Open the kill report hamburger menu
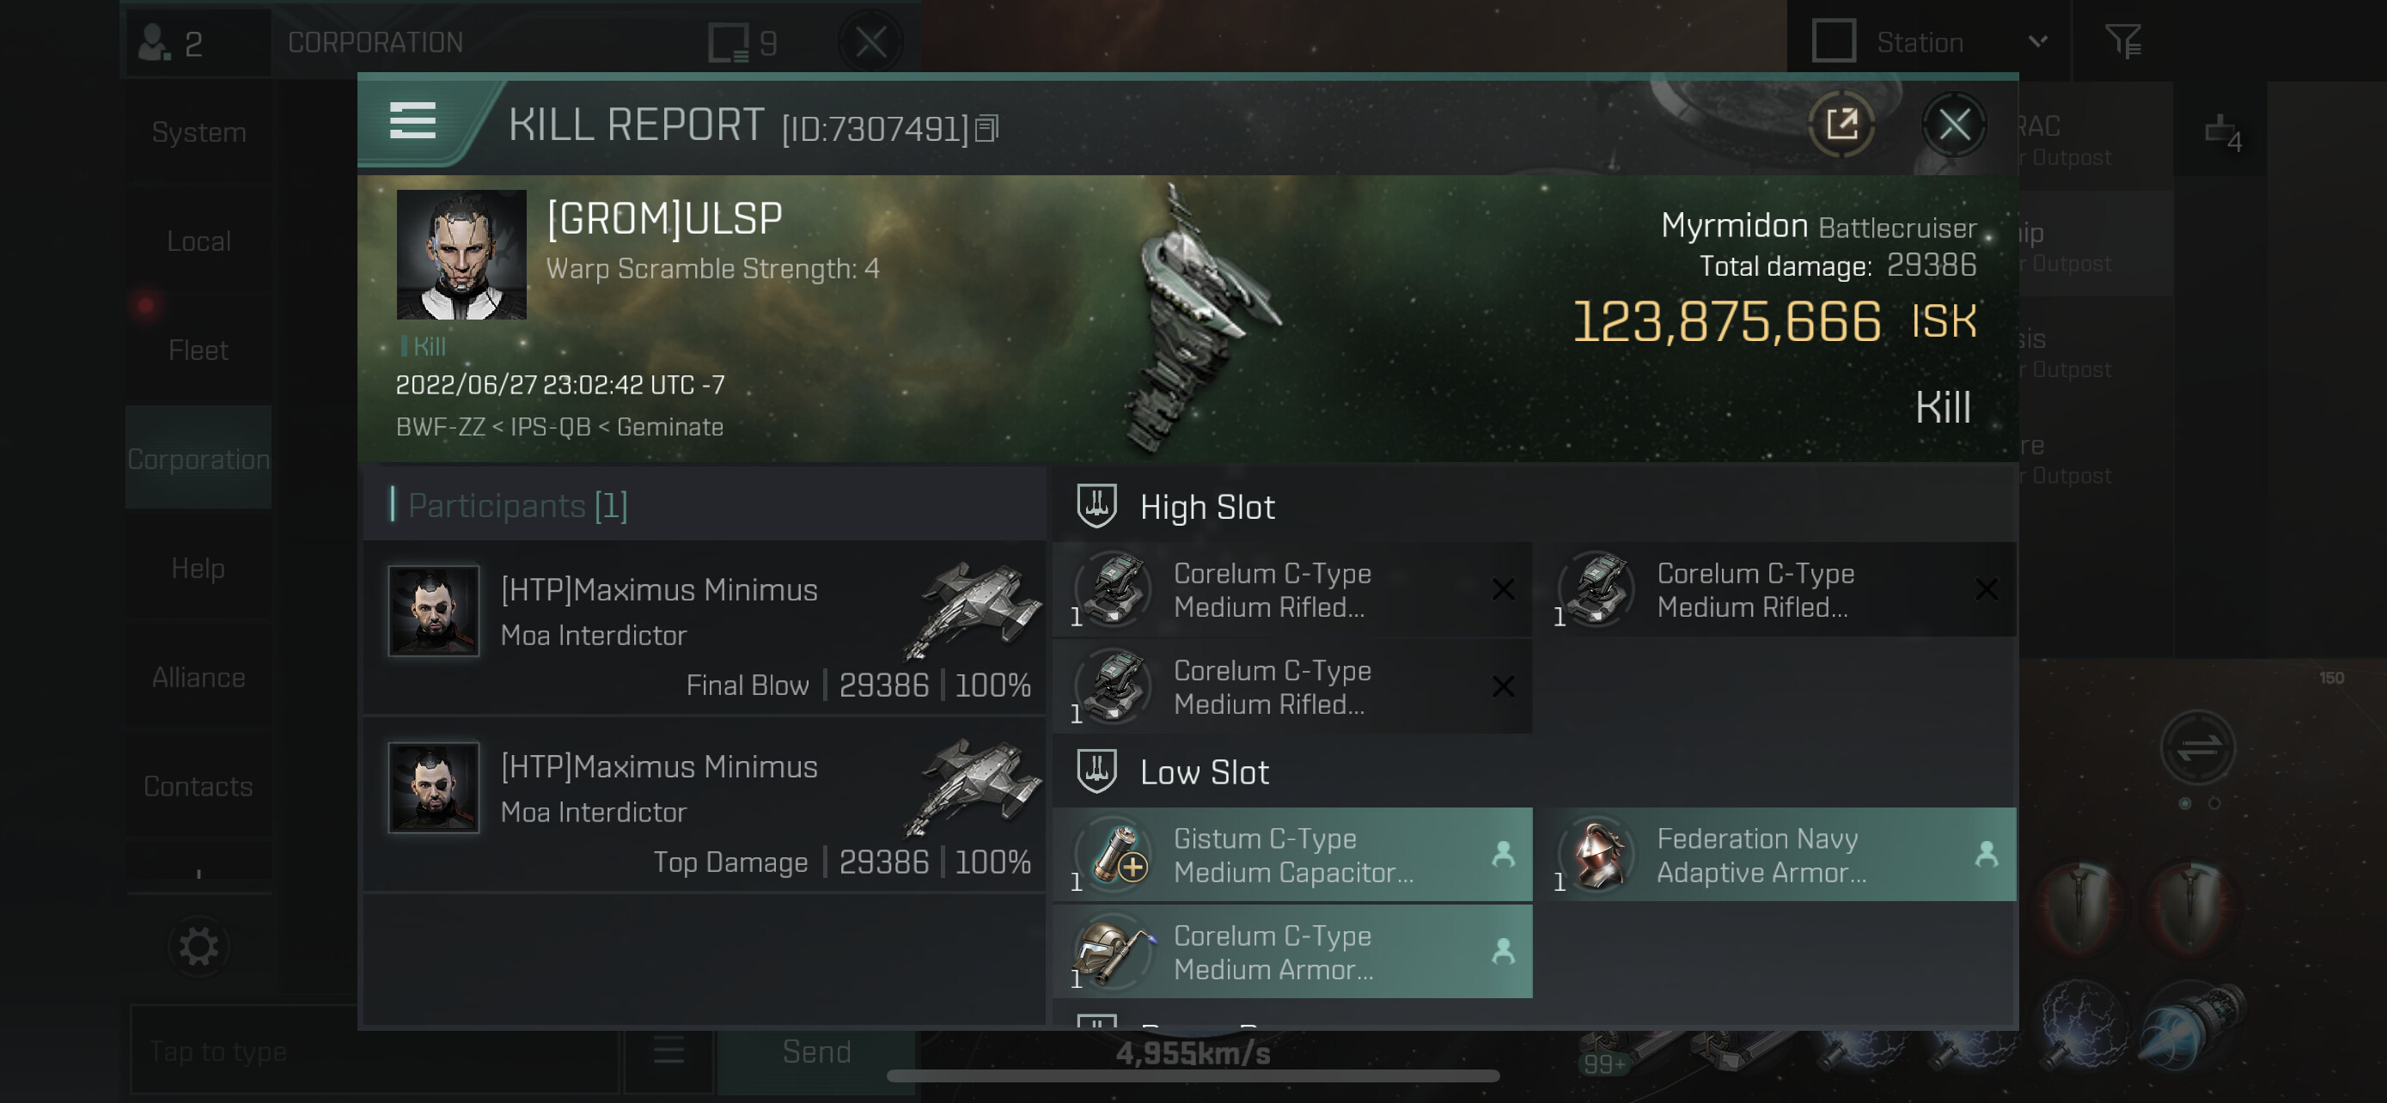This screenshot has width=2387, height=1103. 412,120
